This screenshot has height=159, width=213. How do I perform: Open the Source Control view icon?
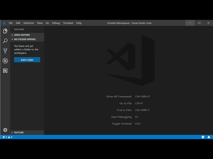click(x=5, y=51)
